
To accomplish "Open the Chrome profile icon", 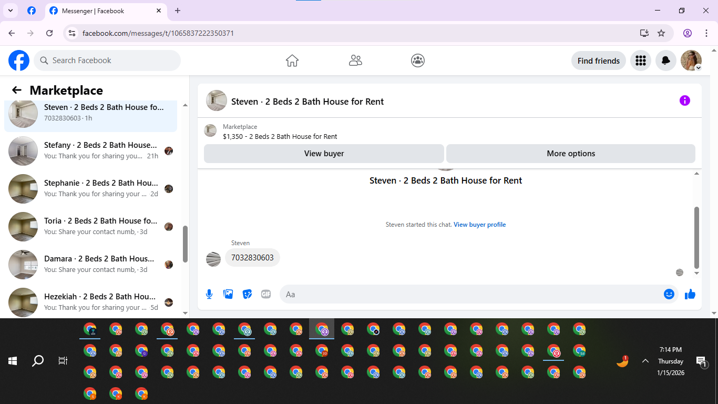I will tap(688, 33).
